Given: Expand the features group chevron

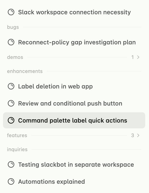Looking at the screenshot, I should coord(138,135).
